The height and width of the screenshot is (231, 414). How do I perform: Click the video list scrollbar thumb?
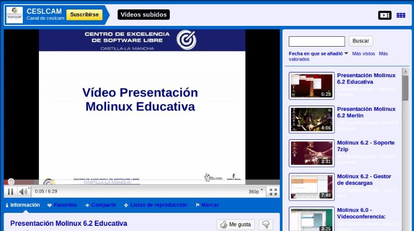pyautogui.click(x=405, y=88)
